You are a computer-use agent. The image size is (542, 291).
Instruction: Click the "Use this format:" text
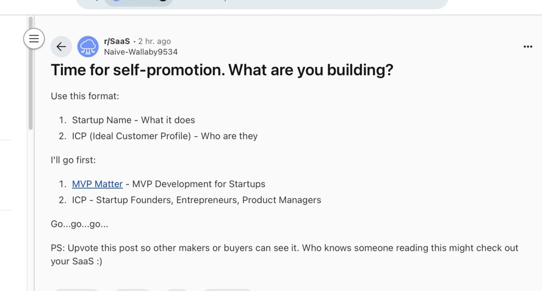(x=85, y=96)
